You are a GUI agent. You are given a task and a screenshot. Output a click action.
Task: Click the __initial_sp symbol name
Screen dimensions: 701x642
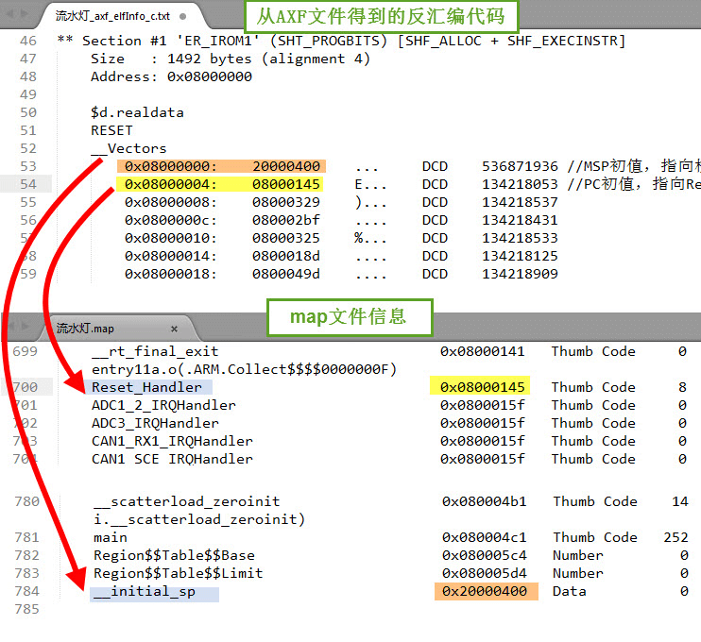(x=146, y=592)
